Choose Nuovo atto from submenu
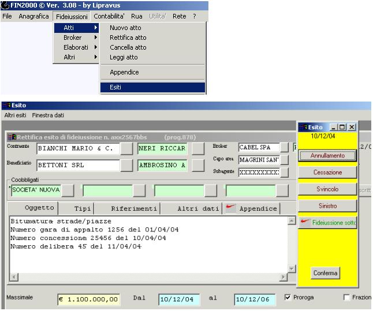Viewport: 373px width, 311px height. coord(152,28)
